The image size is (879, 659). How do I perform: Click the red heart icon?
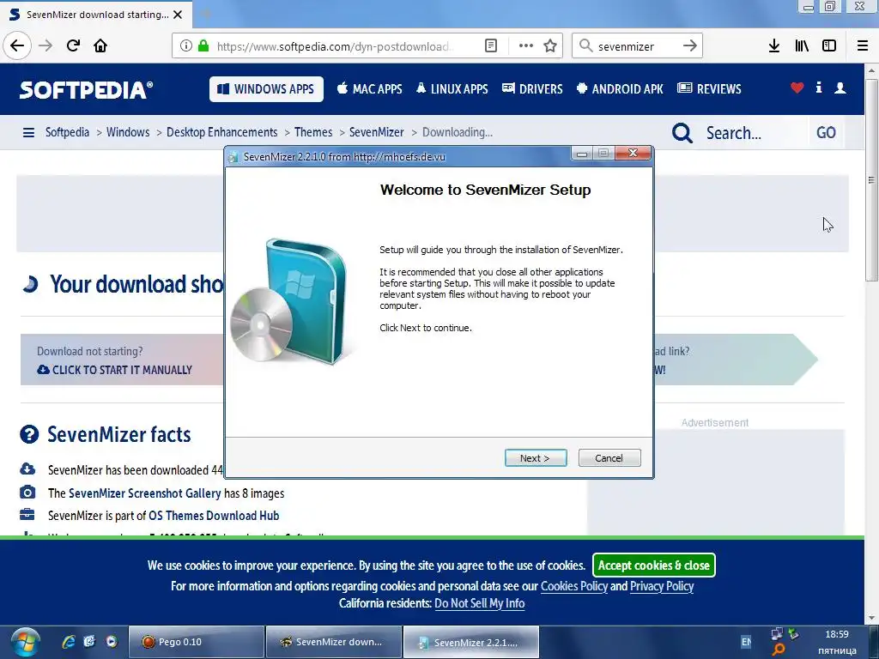click(797, 88)
